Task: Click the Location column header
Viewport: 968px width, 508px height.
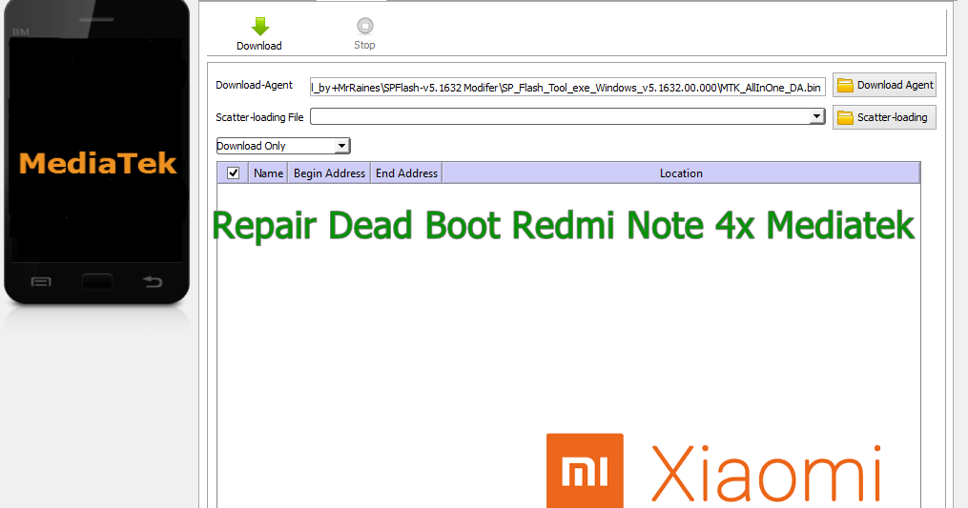Action: 681,173
